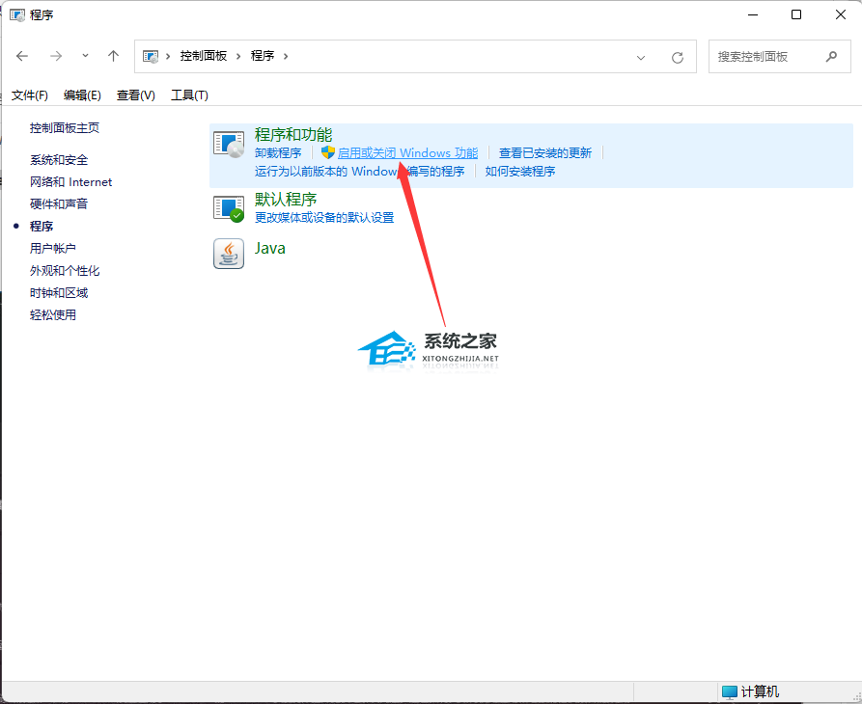This screenshot has height=704, width=862.
Task: Click the Control Panel icon in the address bar
Action: coord(150,56)
